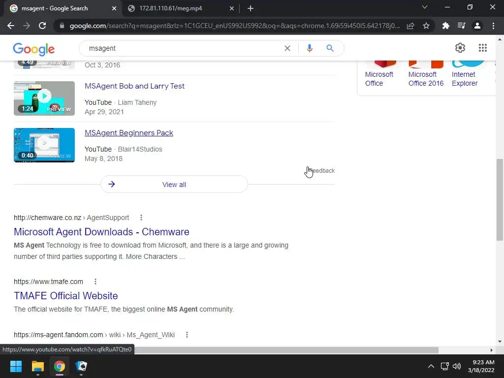Open Chrome extensions puzzle icon
The height and width of the screenshot is (378, 504).
pyautogui.click(x=445, y=26)
